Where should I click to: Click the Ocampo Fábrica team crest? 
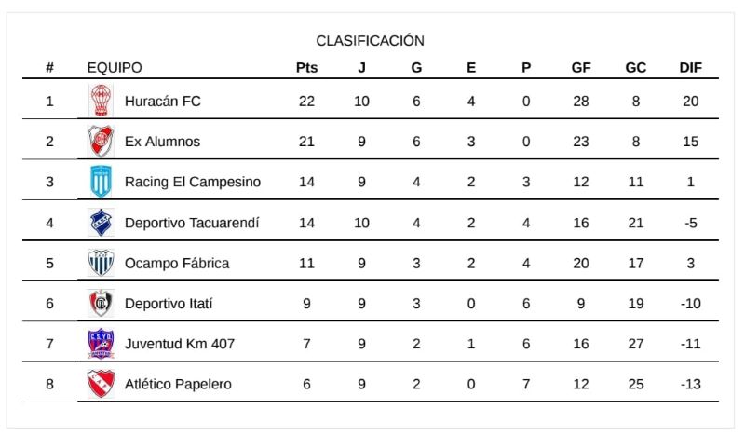[x=100, y=263]
